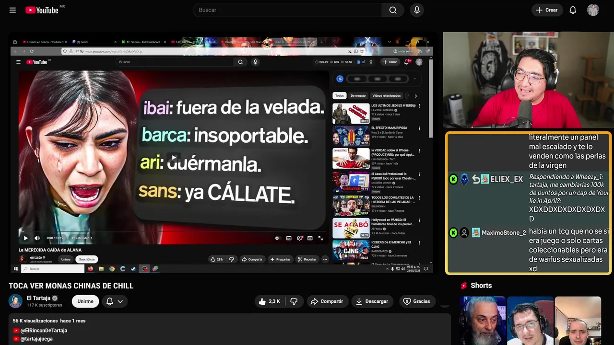Image resolution: width=614 pixels, height=345 pixels.
Task: Expand the subscription notification chevron dropdown
Action: [x=120, y=301]
